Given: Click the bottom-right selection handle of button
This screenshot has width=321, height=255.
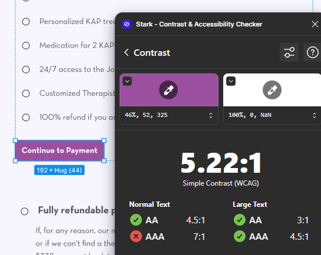Looking at the screenshot, I should pos(104,160).
